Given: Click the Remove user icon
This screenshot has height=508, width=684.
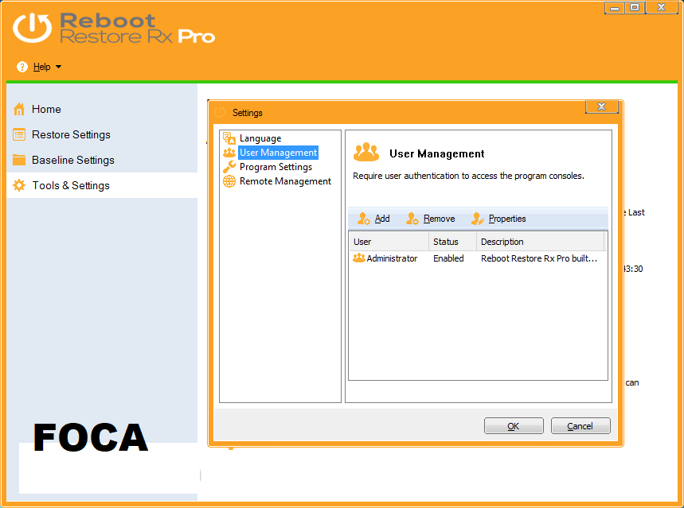Looking at the screenshot, I should point(412,219).
